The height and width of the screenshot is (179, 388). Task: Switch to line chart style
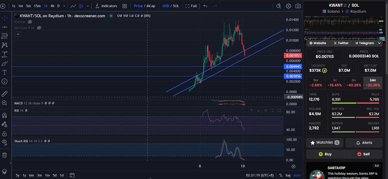coord(73,6)
